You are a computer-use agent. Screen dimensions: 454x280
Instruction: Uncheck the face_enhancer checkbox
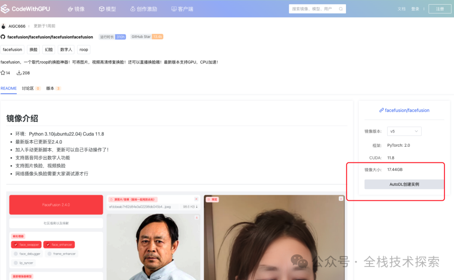click(x=48, y=245)
